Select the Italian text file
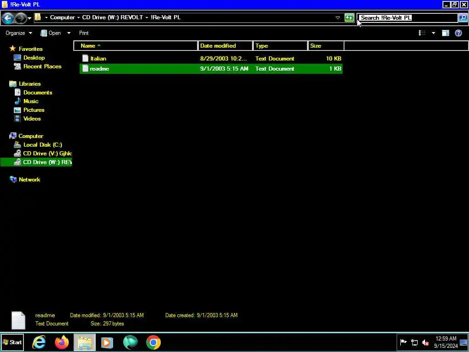Screen dimensions: 469x352 [x=211, y=59]
